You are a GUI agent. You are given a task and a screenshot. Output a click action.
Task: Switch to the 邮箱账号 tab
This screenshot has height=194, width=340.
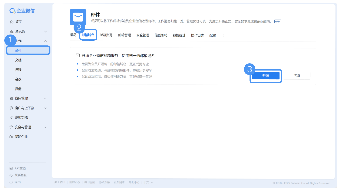tap(106, 35)
